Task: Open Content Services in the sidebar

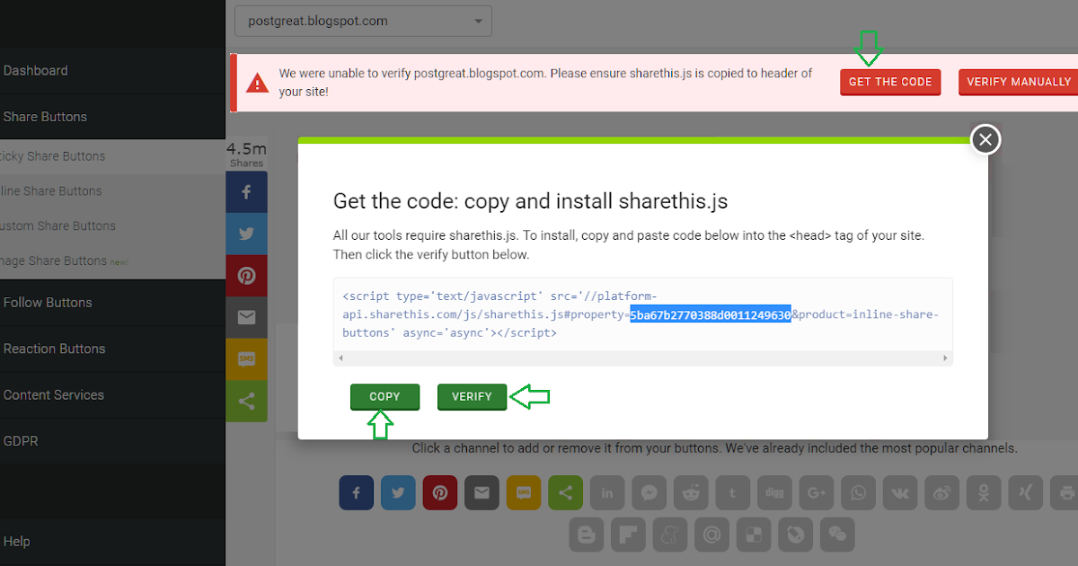Action: (x=112, y=395)
